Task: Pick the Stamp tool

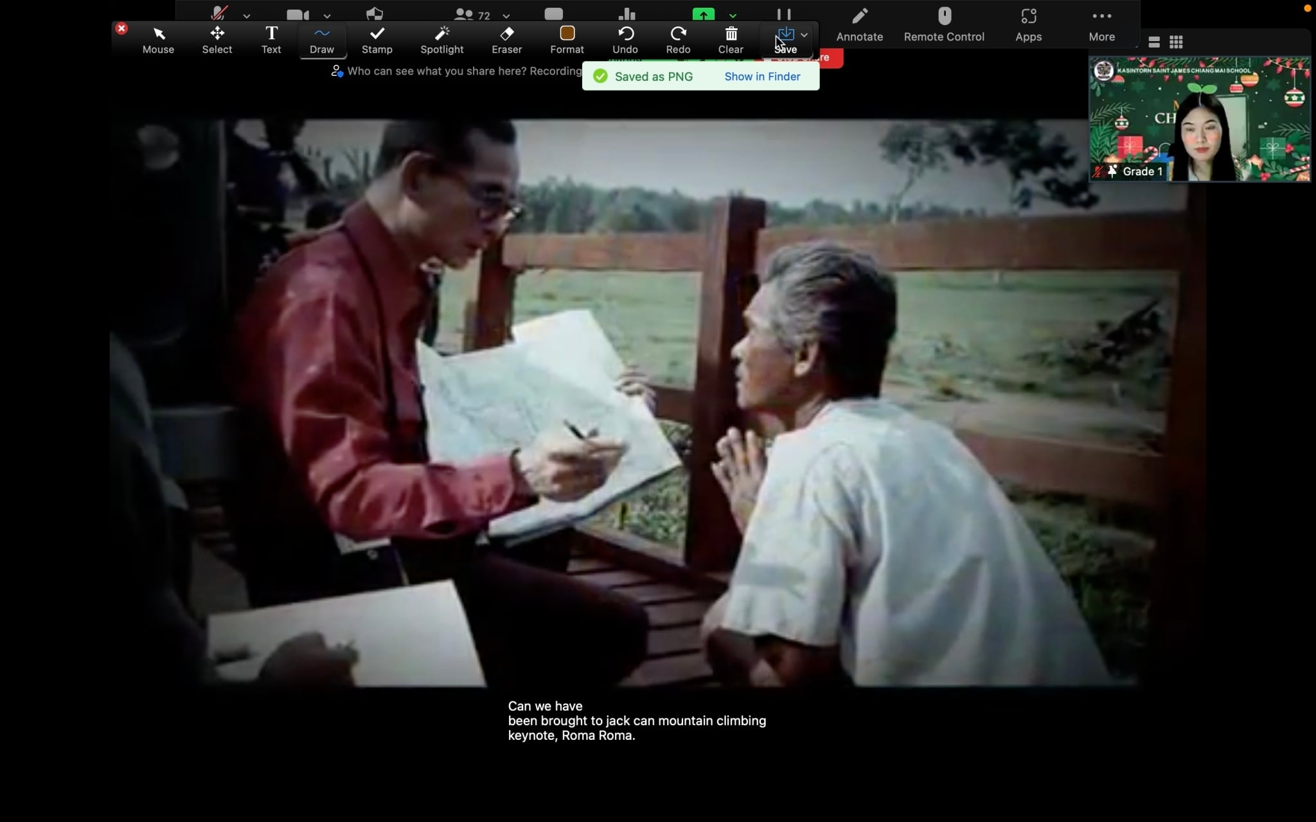Action: [377, 40]
